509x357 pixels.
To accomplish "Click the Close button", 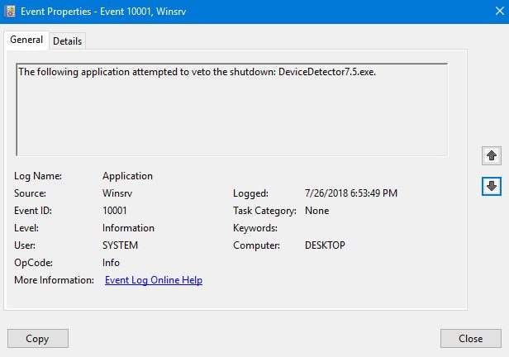I will [471, 339].
